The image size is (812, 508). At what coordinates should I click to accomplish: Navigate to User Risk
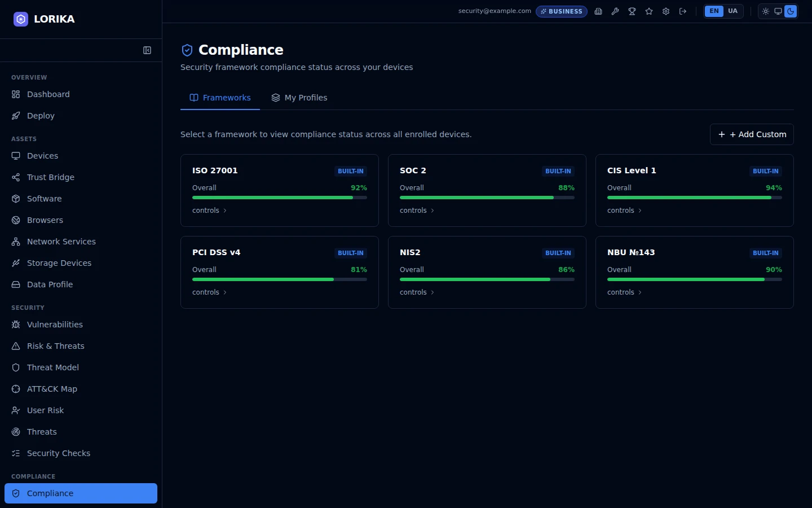click(81, 410)
